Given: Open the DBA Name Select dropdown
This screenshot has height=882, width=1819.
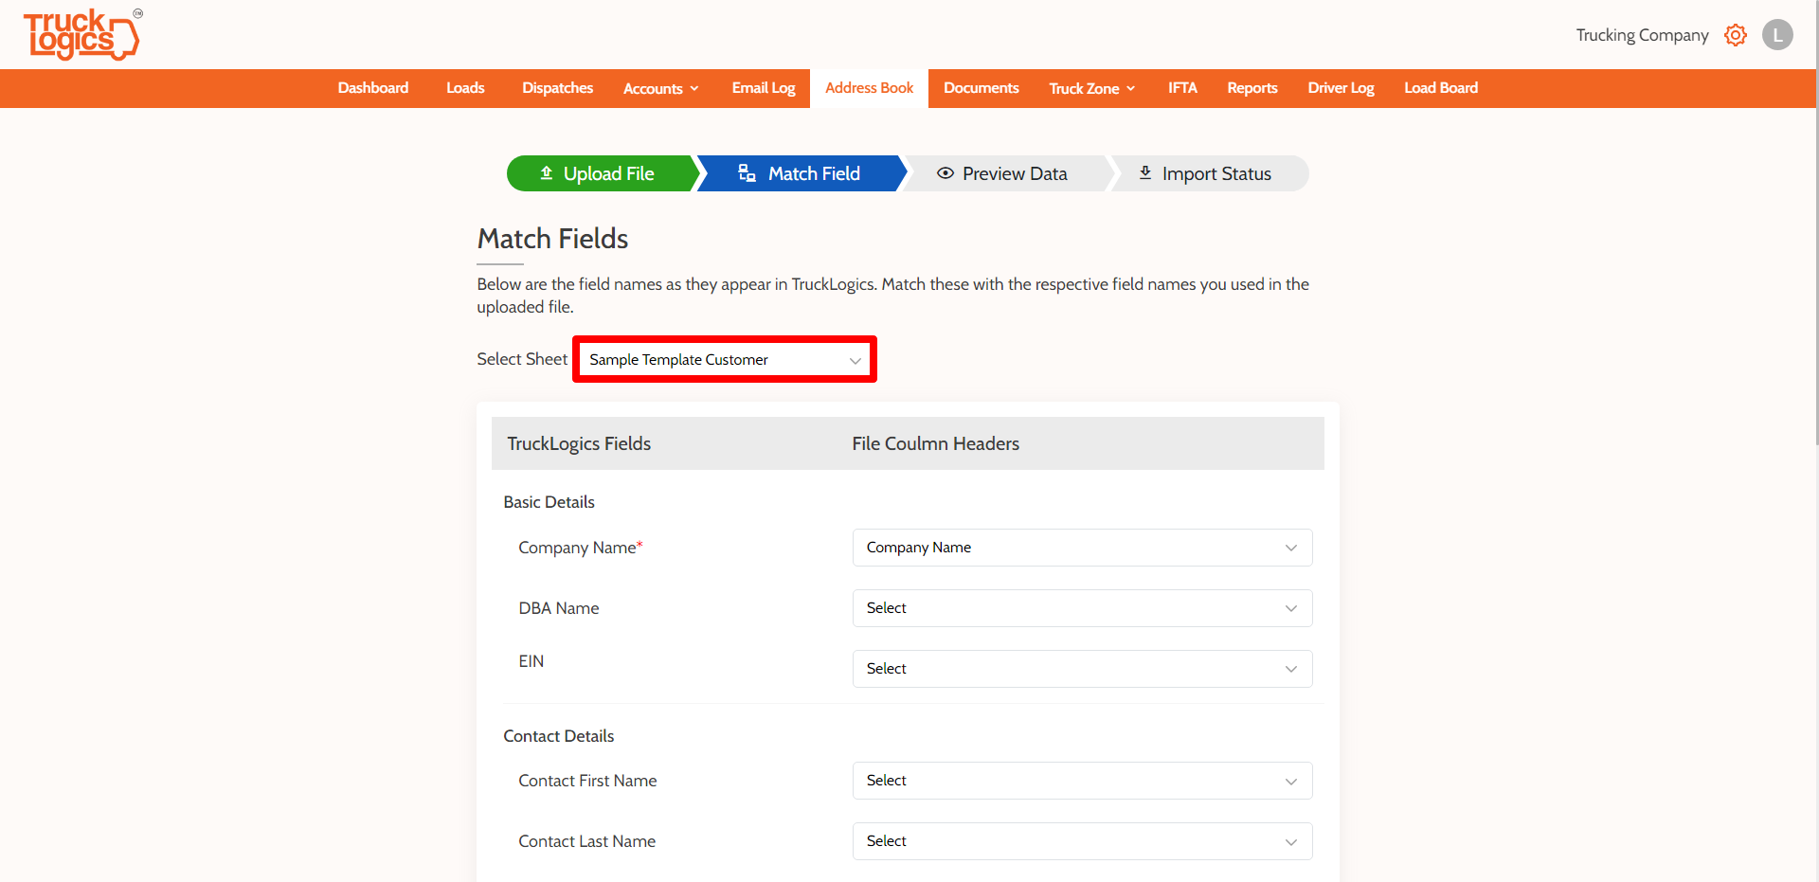Looking at the screenshot, I should pos(1081,607).
